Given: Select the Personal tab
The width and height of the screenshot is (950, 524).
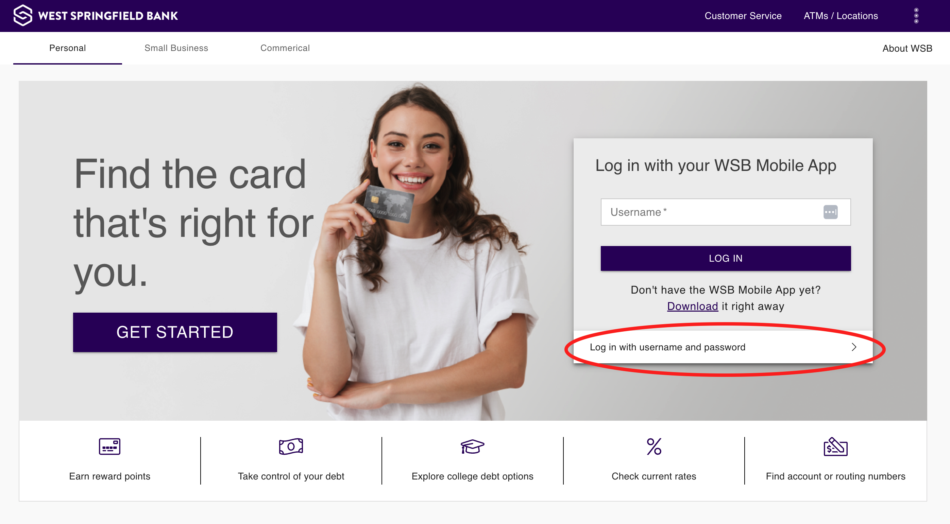Looking at the screenshot, I should (x=67, y=48).
